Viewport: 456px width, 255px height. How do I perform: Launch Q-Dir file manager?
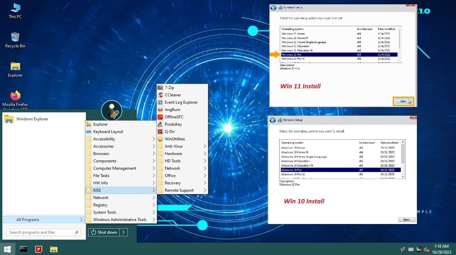pyautogui.click(x=169, y=132)
